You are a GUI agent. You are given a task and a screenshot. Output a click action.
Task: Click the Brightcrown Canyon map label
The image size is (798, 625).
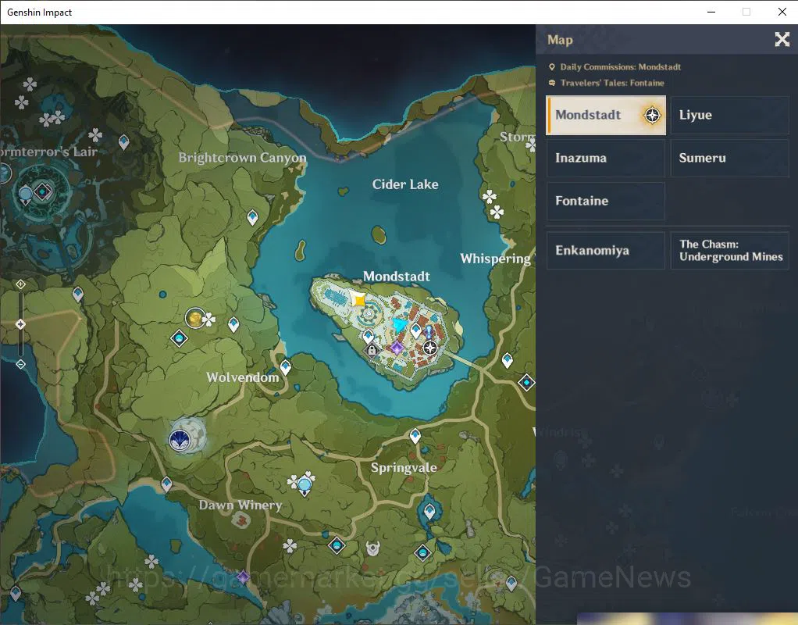[x=242, y=158]
